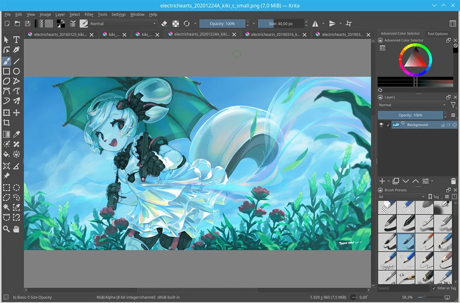This screenshot has height=303, width=460.
Task: Select the Gradient tool
Action: click(7, 134)
